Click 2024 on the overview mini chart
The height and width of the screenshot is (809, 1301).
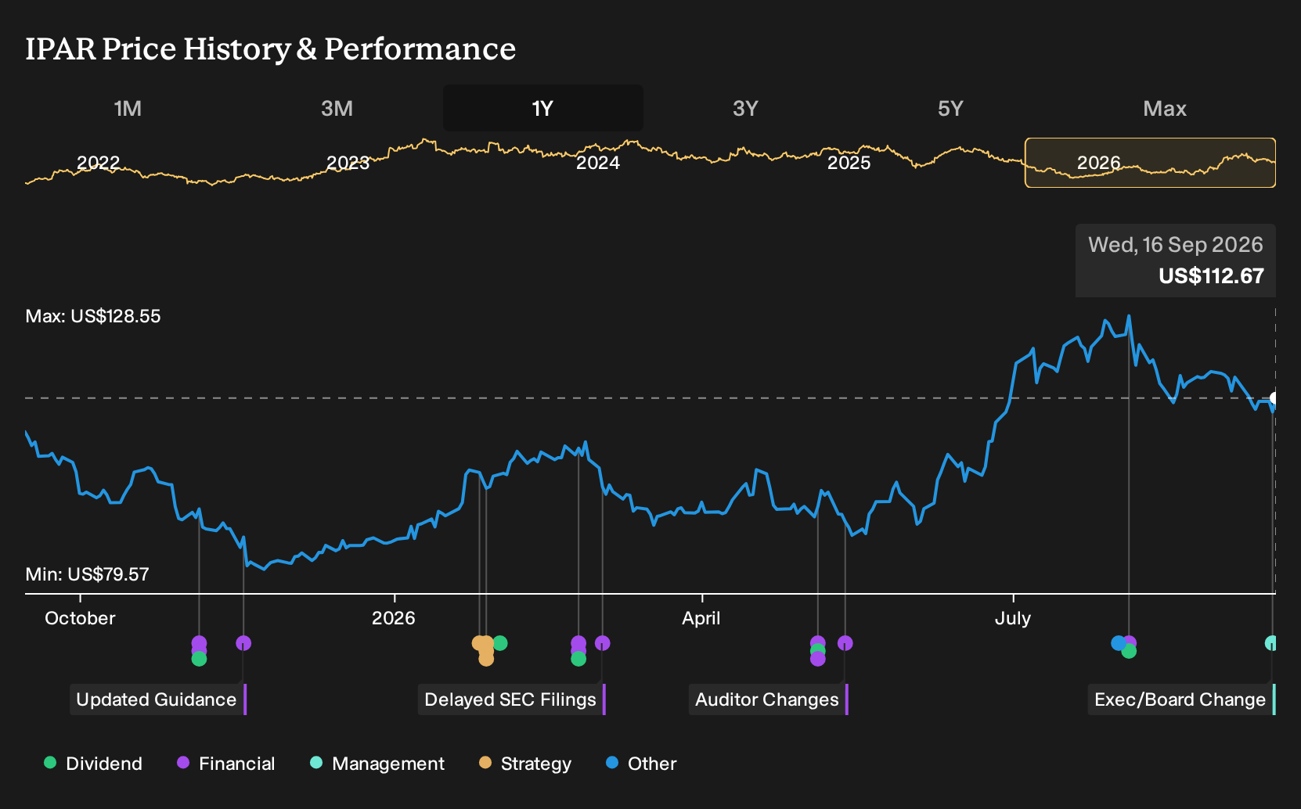click(598, 163)
